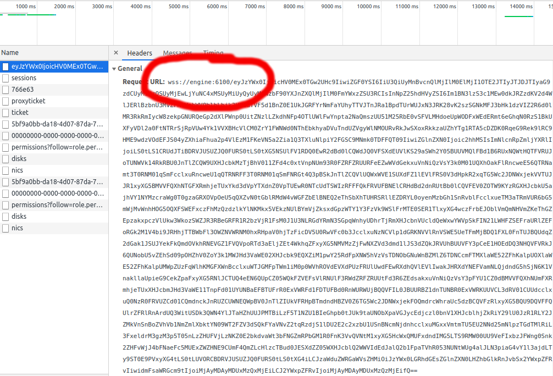
Task: Click the file icon beside sessions request
Action: pyautogui.click(x=5, y=78)
